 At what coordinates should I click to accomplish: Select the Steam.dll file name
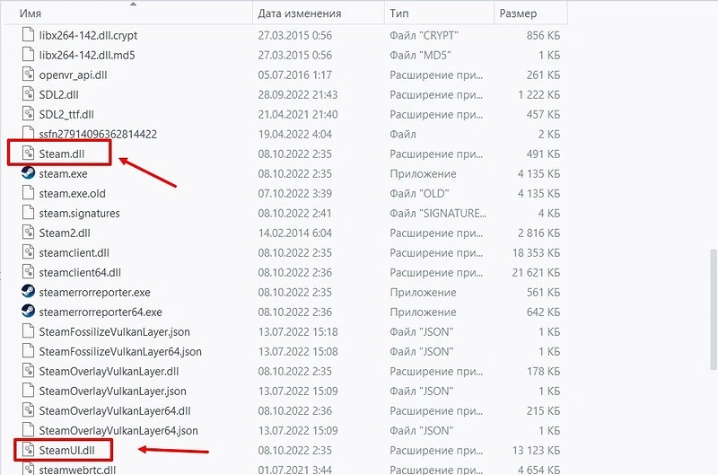62,154
